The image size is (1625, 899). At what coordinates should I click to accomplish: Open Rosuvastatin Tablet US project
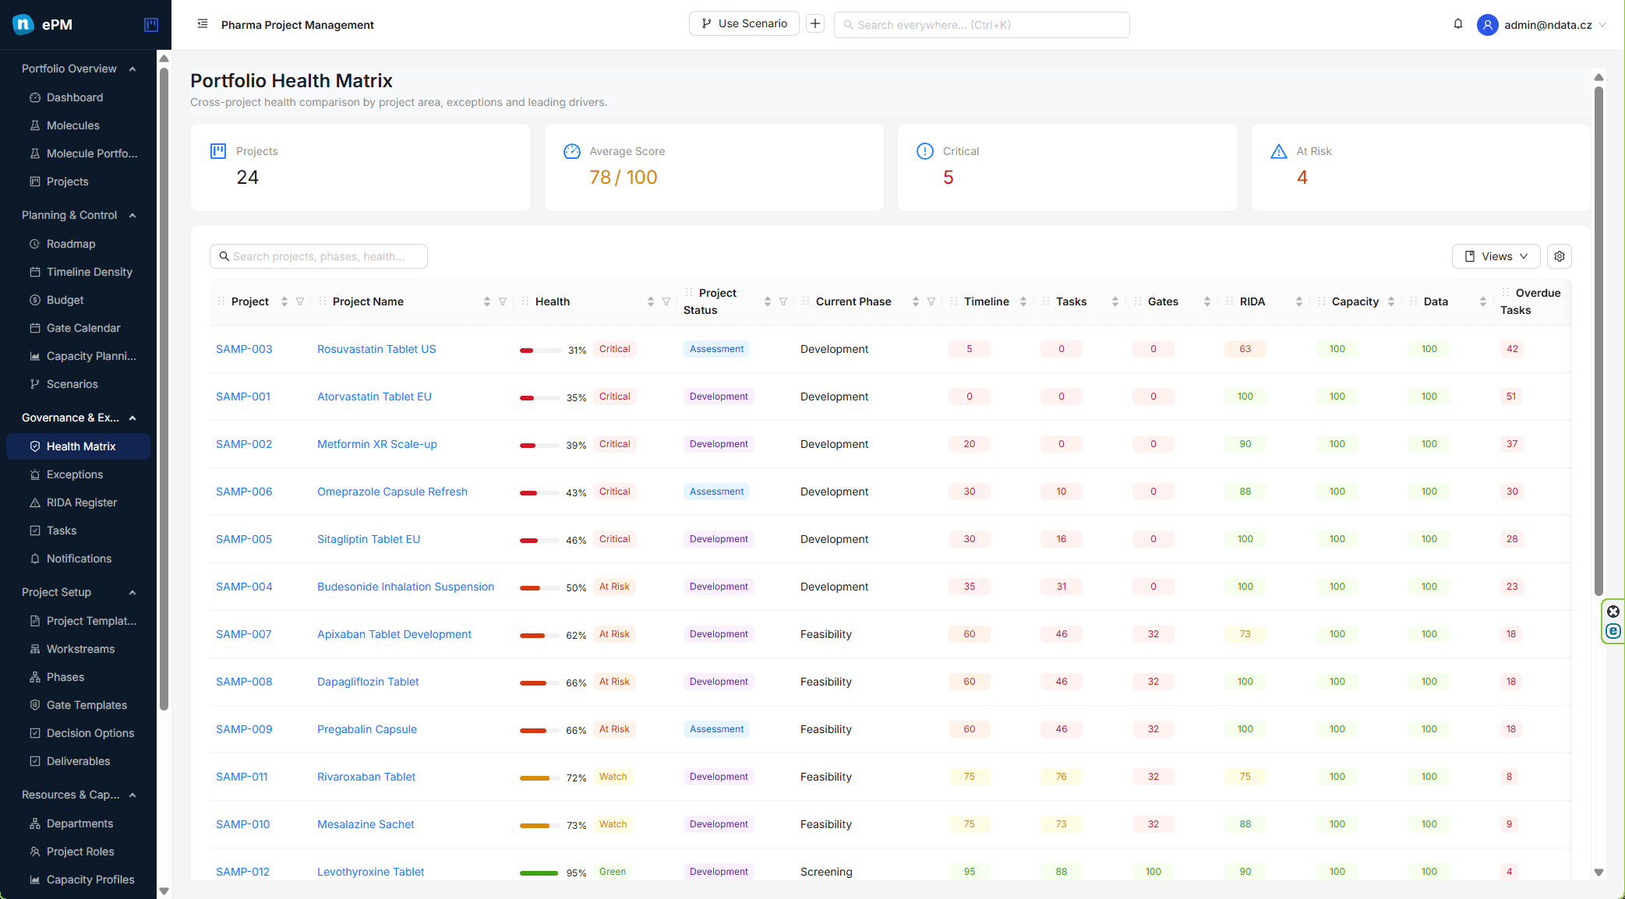coord(376,349)
